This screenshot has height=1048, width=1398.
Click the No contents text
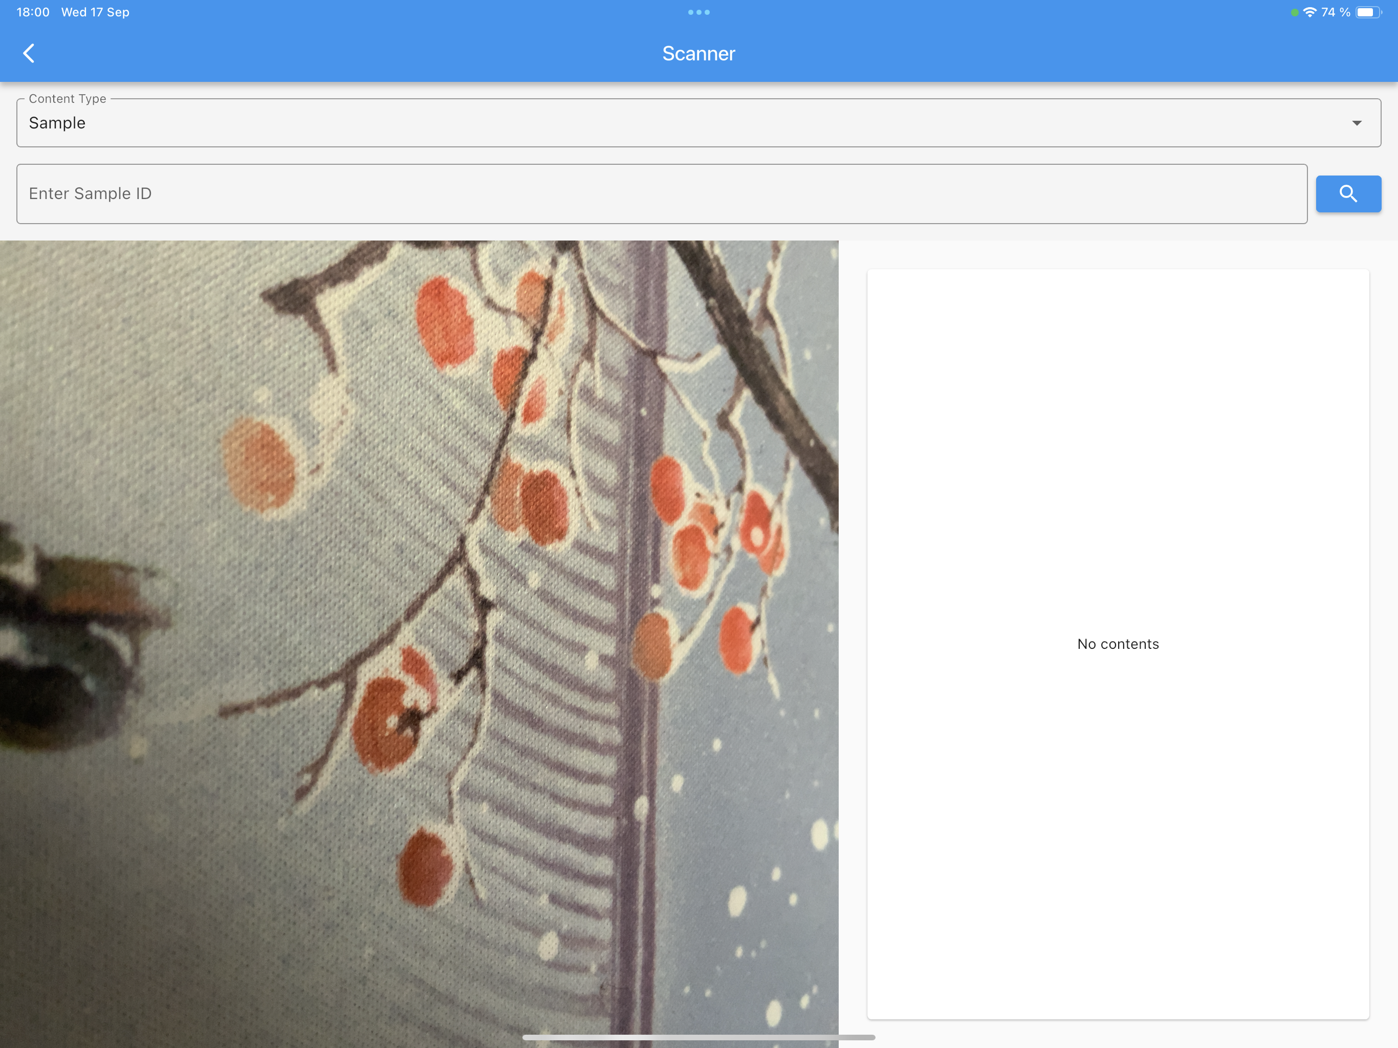(x=1118, y=643)
